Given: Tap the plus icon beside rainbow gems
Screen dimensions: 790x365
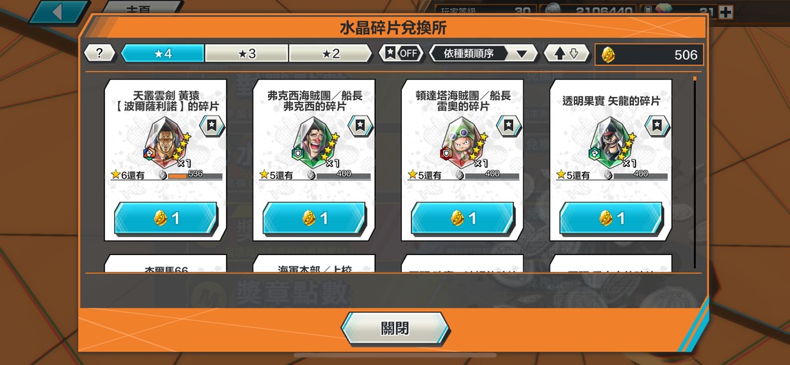Looking at the screenshot, I should click(725, 12).
